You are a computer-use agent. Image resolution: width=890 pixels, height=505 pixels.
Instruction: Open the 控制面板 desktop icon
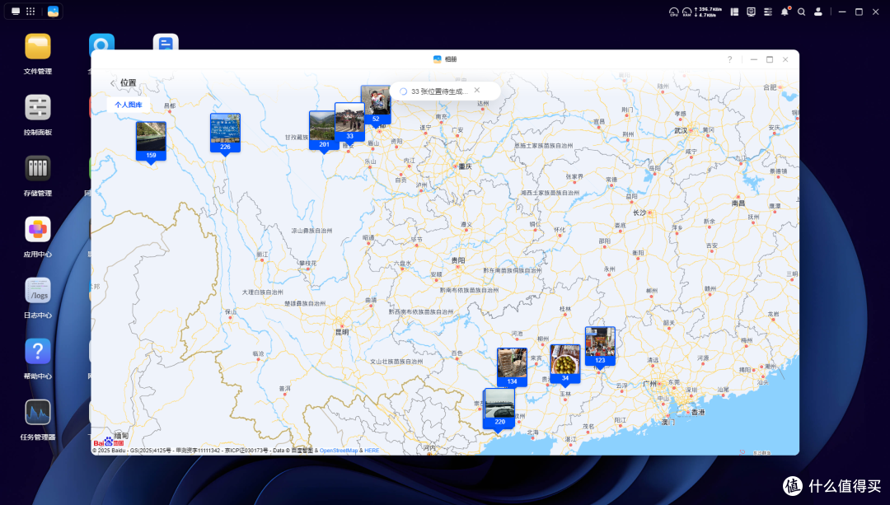pyautogui.click(x=37, y=107)
